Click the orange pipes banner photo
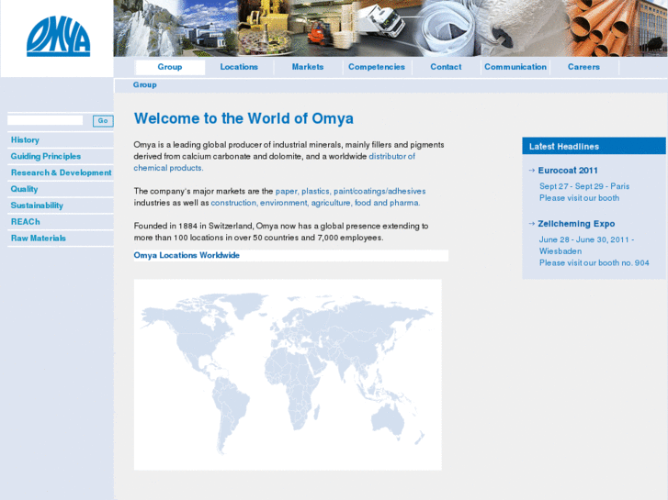 click(x=605, y=28)
